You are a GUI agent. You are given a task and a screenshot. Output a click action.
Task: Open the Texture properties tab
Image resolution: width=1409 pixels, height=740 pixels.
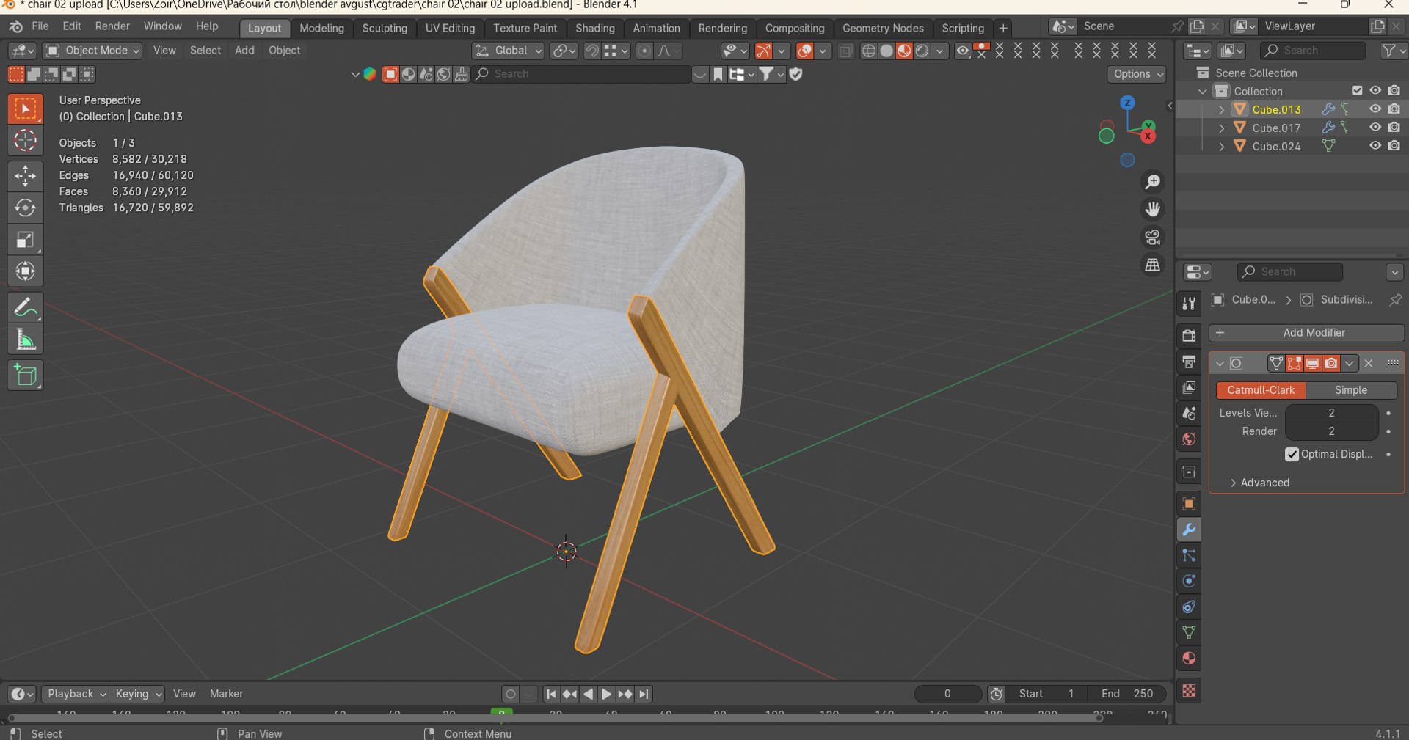[1189, 691]
